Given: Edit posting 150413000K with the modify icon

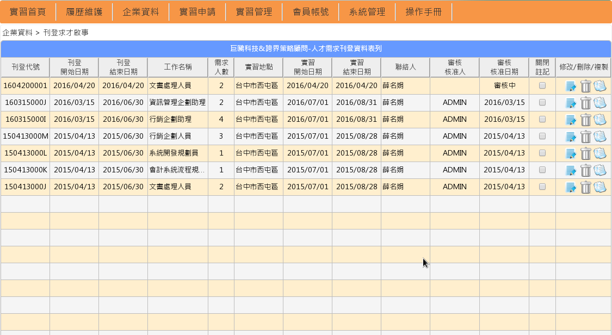Looking at the screenshot, I should point(571,170).
